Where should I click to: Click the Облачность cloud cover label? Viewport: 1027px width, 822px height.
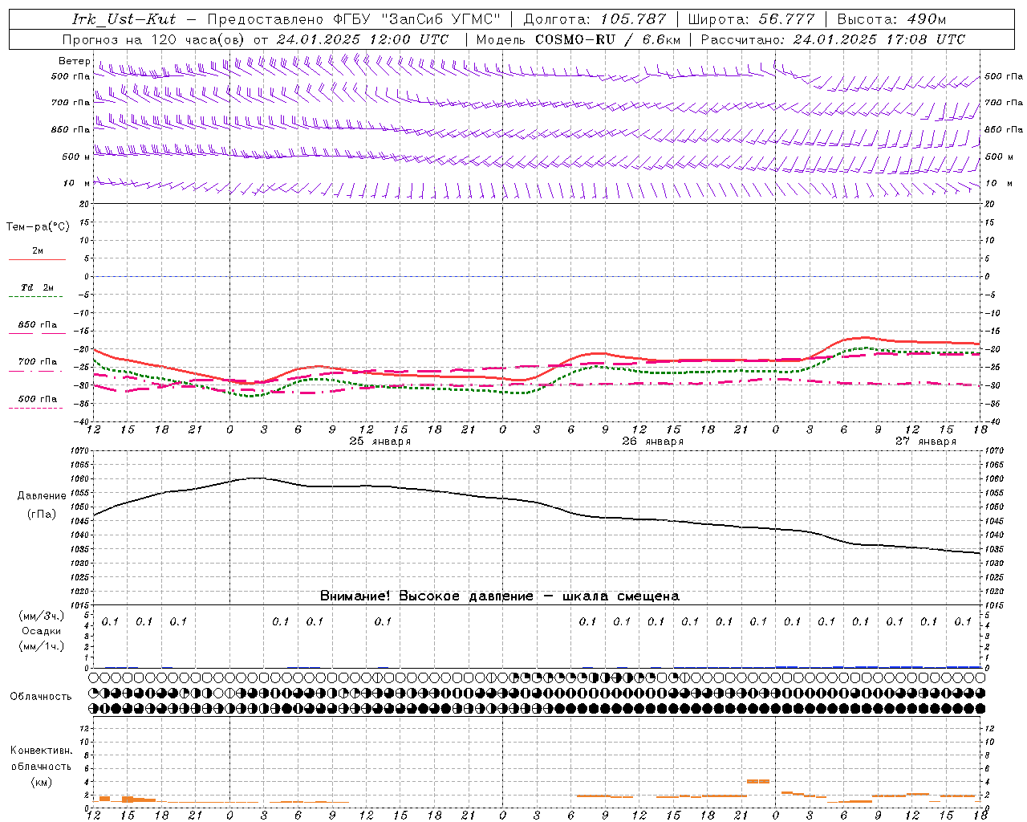tap(41, 697)
